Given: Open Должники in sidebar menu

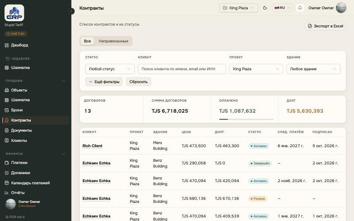Looking at the screenshot, I should pyautogui.click(x=20, y=173).
